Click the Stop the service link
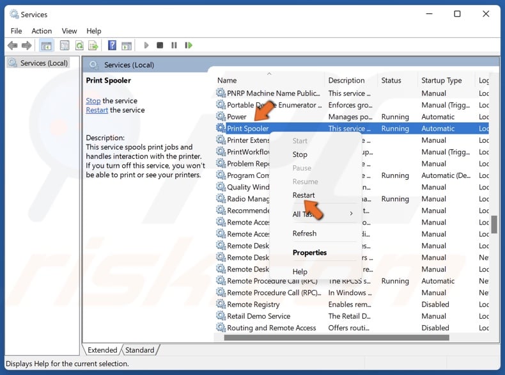 (93, 100)
